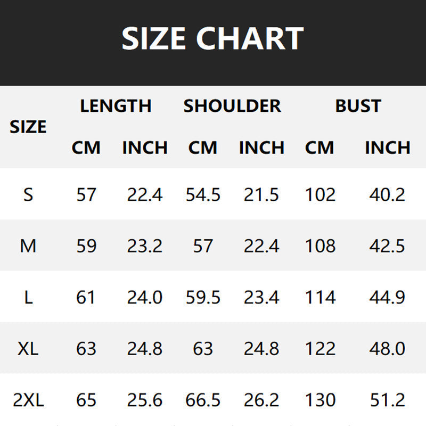The height and width of the screenshot is (426, 426).
Task: Select the M size row label
Action: point(28,246)
